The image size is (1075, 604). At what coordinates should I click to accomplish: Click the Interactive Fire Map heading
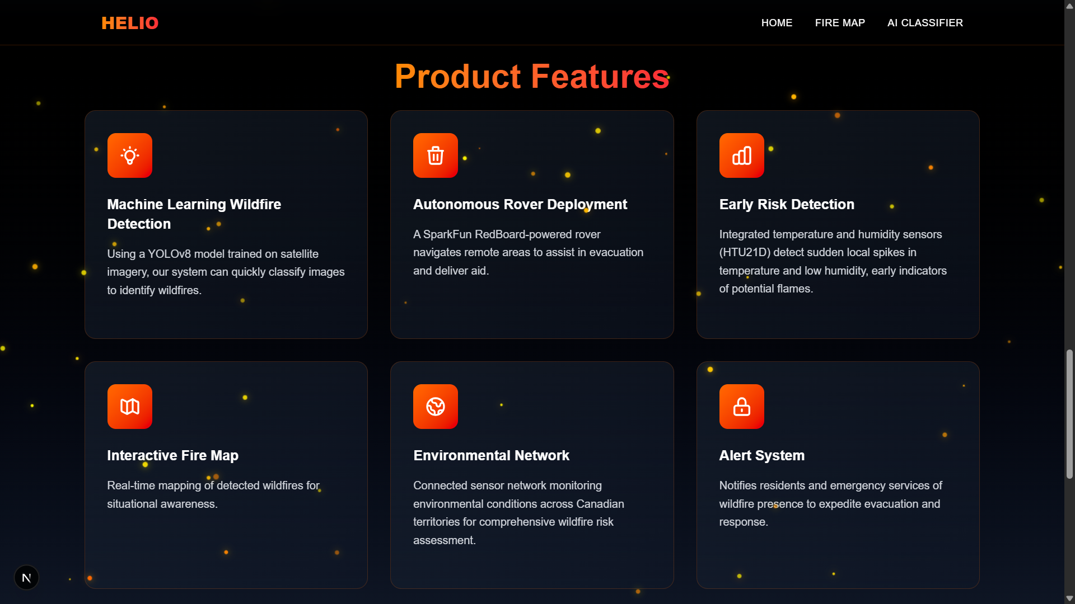pyautogui.click(x=172, y=455)
